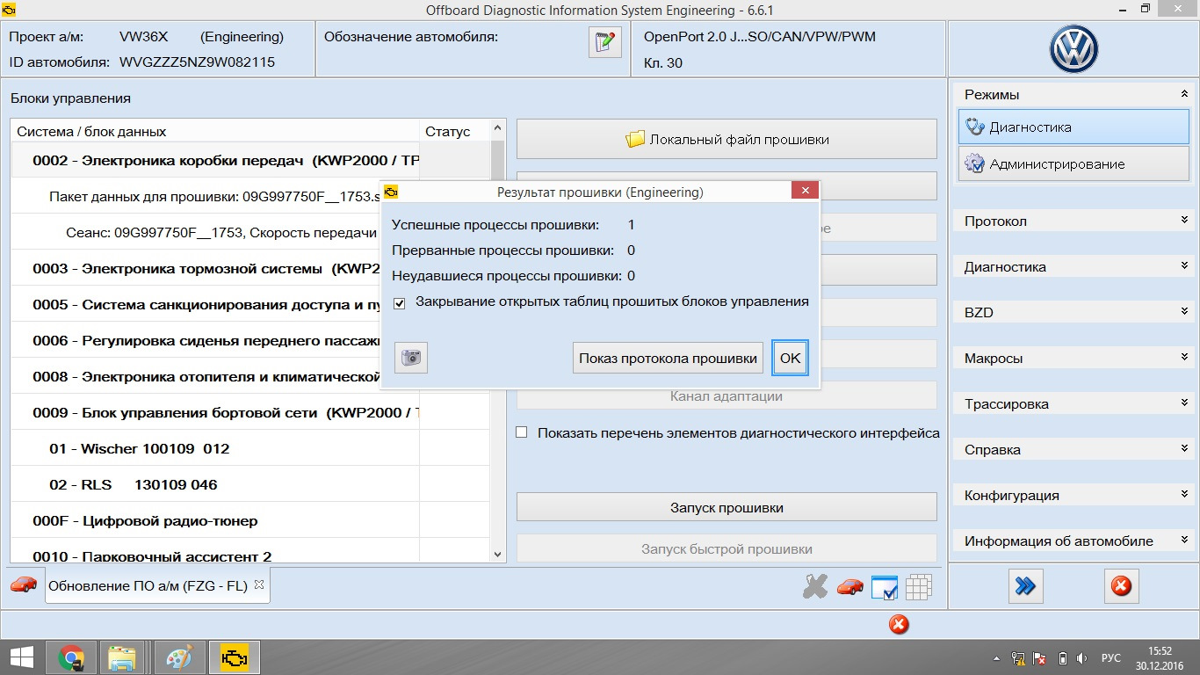Show hidden tray icons arrow
The width and height of the screenshot is (1200, 675).
point(997,657)
